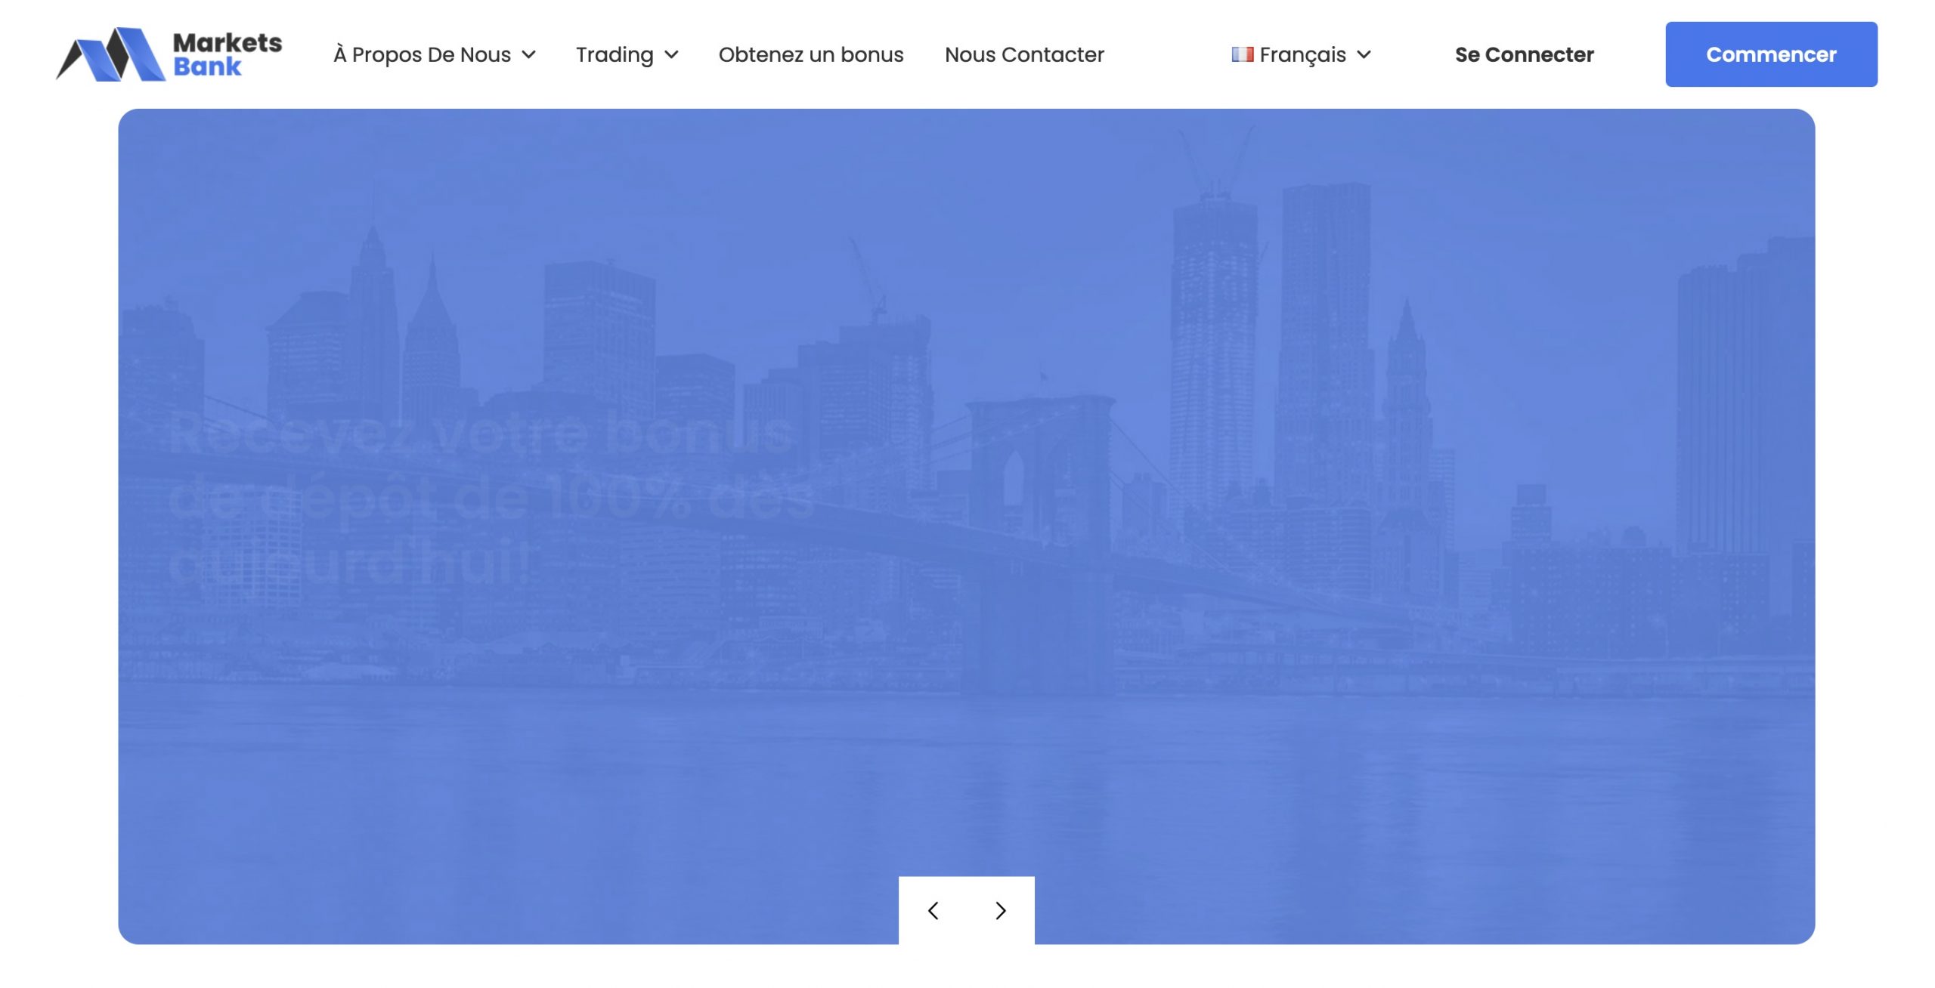
Task: Open the Trading menu
Action: pos(615,54)
